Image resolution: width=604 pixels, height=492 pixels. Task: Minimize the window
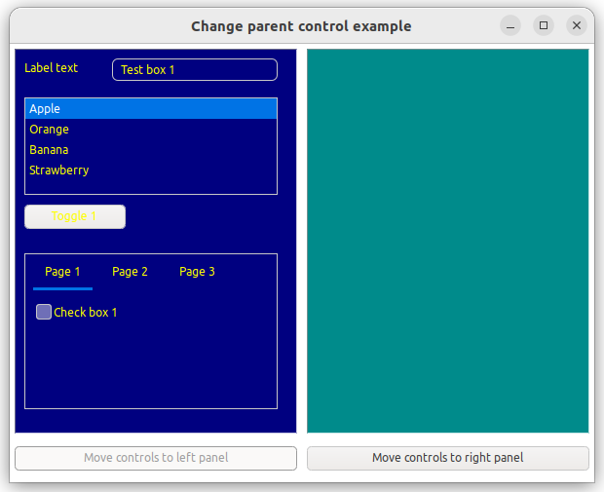(510, 26)
